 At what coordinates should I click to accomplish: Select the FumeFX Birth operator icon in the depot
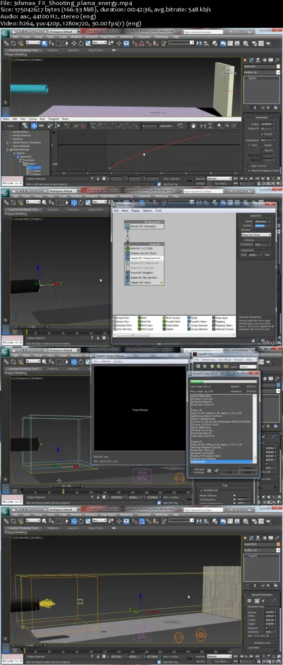[x=164, y=321]
